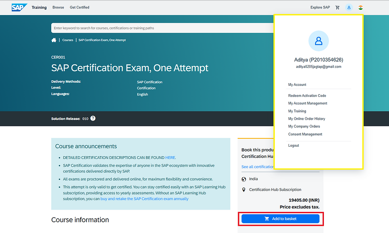This screenshot has height=233, width=389.
Task: Click the keyword search field
Action: click(162, 28)
